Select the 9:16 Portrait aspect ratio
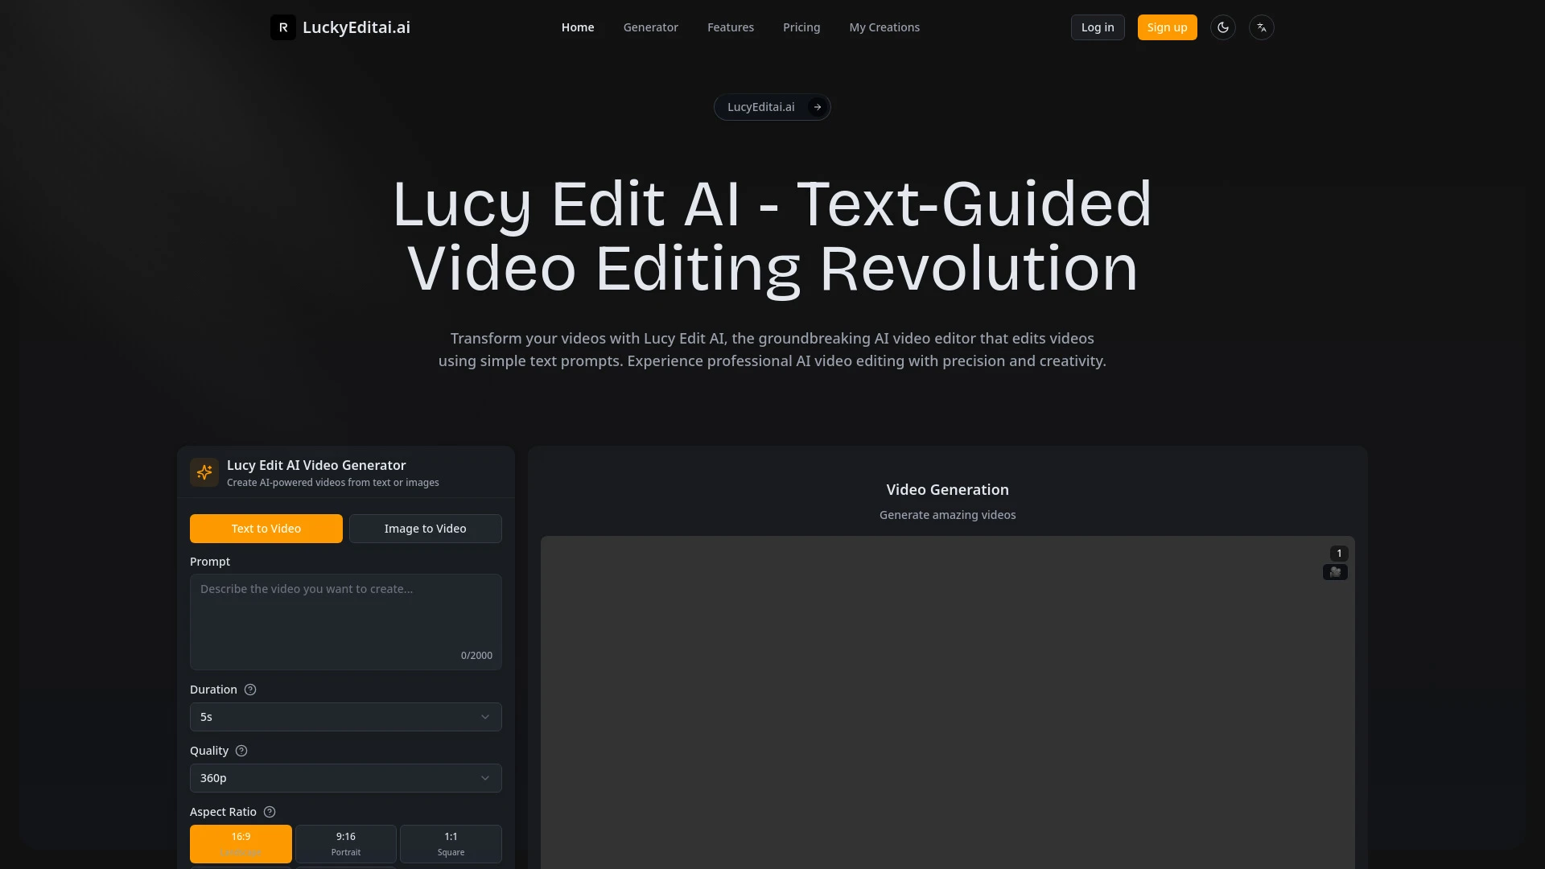This screenshot has width=1545, height=869. tap(345, 843)
